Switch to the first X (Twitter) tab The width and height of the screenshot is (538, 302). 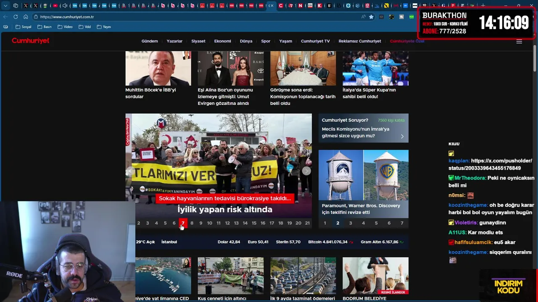pyautogui.click(x=26, y=5)
